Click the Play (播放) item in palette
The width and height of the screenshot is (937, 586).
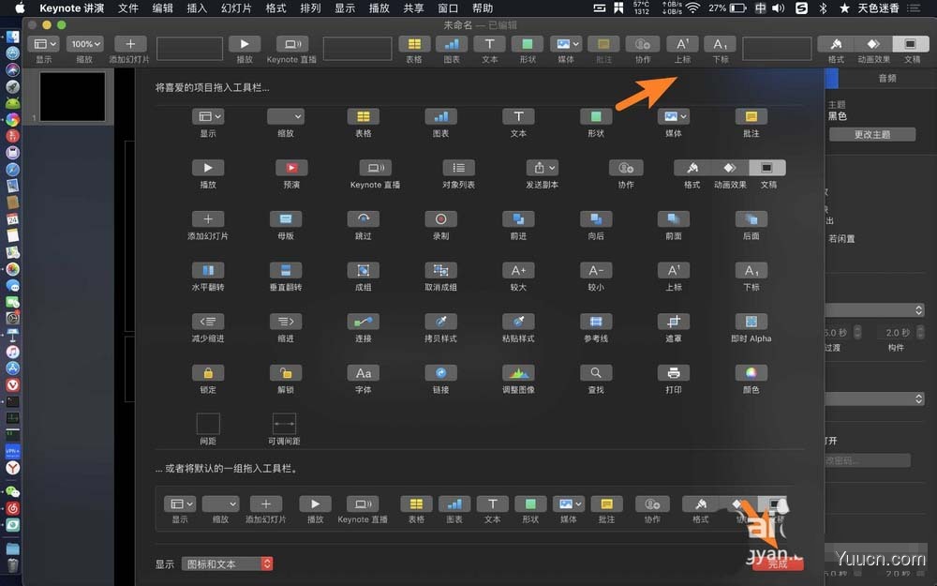point(208,168)
